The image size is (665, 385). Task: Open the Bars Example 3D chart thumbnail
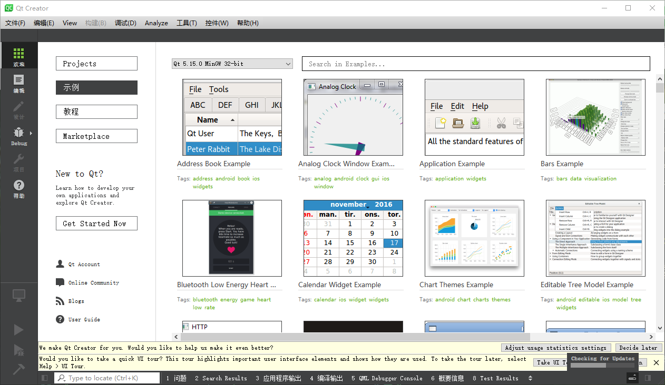(595, 117)
